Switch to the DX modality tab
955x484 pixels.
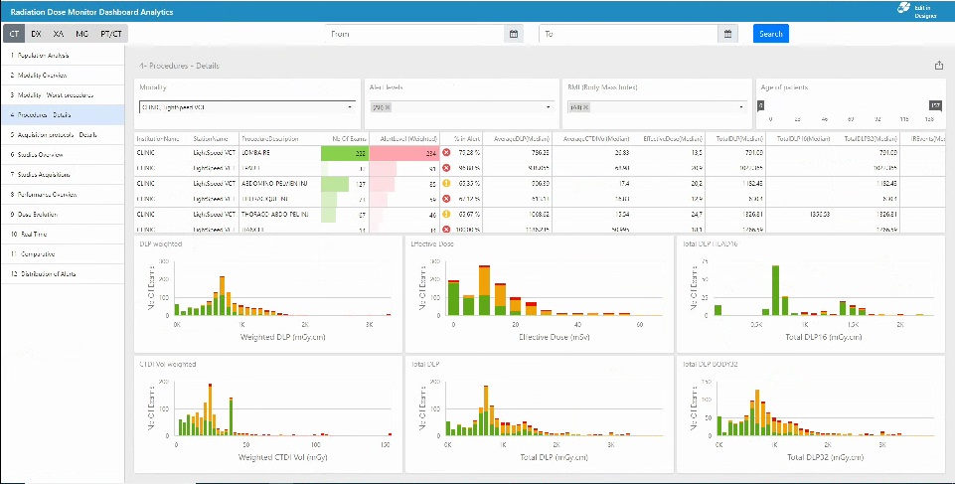36,34
